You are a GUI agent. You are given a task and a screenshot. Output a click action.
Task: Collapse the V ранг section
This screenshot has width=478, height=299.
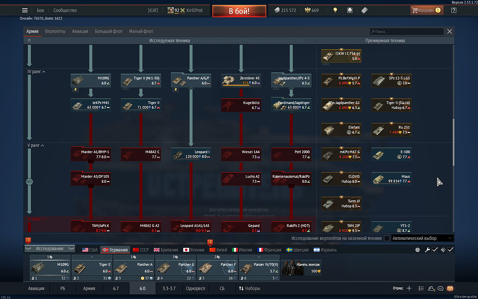(x=43, y=145)
